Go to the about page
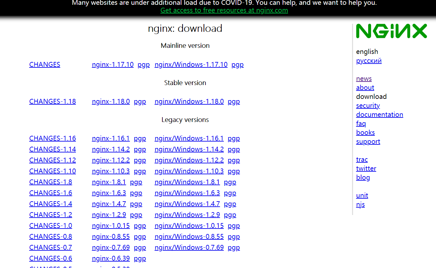Viewport: 436px width, 268px height. [365, 88]
